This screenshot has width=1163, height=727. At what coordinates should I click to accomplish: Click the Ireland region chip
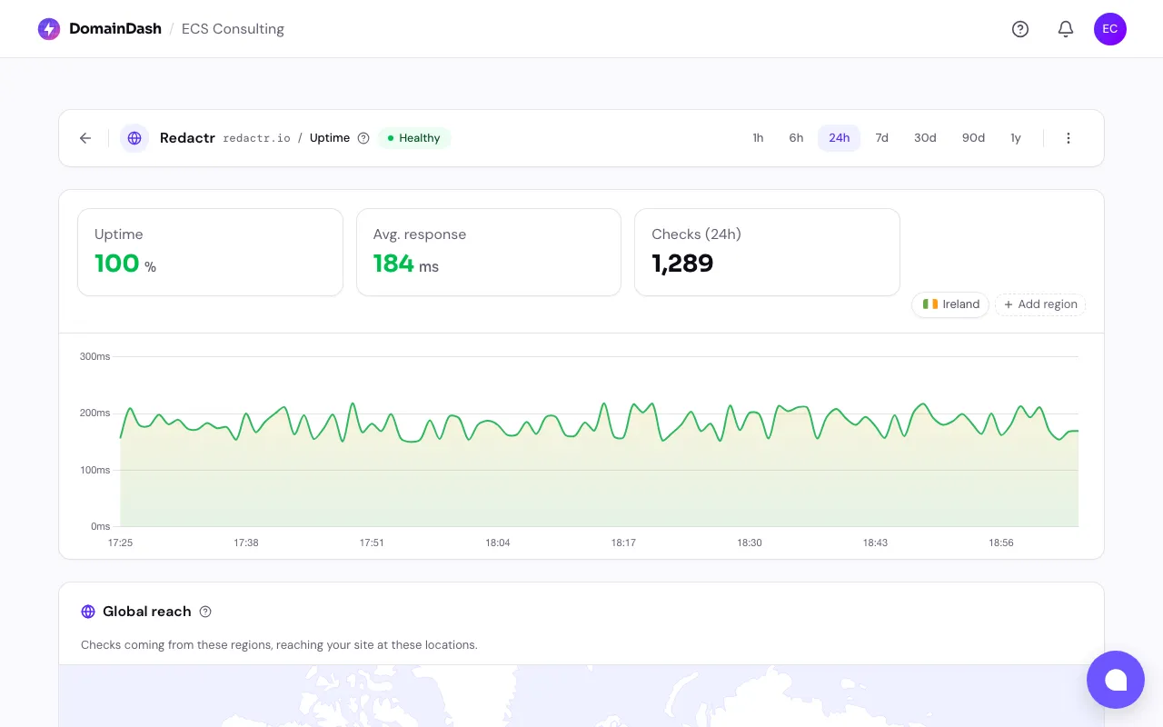(950, 304)
